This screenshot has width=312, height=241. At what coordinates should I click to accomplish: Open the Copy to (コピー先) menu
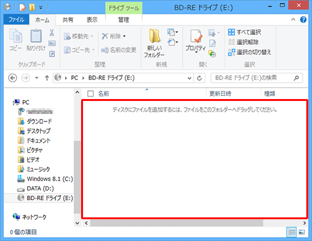point(79,50)
